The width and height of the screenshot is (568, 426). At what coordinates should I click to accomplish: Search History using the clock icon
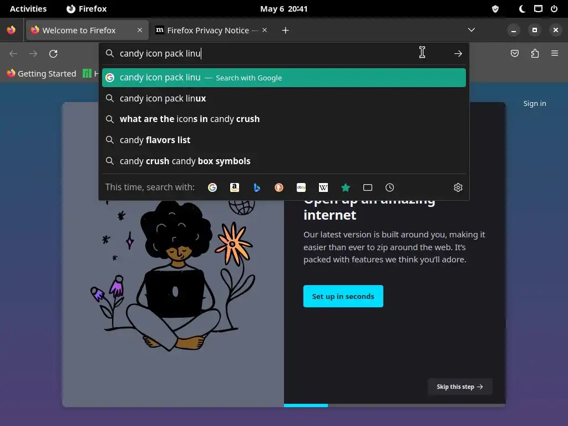point(390,187)
